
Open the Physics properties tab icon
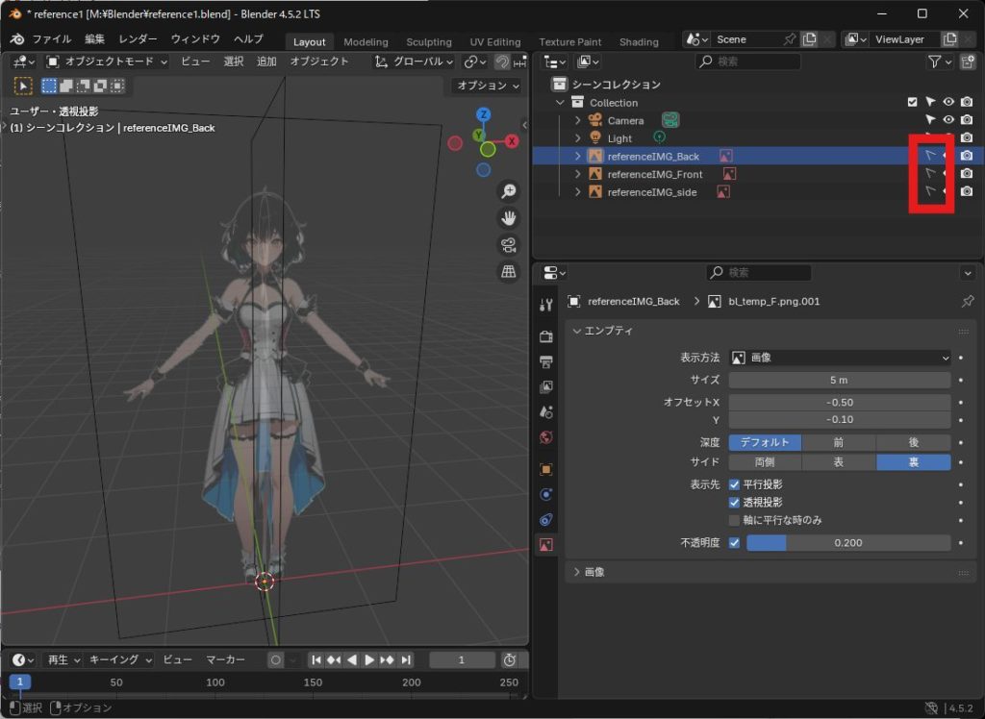click(x=546, y=494)
